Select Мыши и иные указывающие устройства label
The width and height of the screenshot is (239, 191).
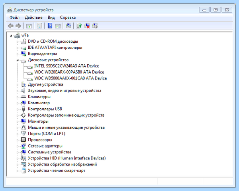tap(66, 127)
